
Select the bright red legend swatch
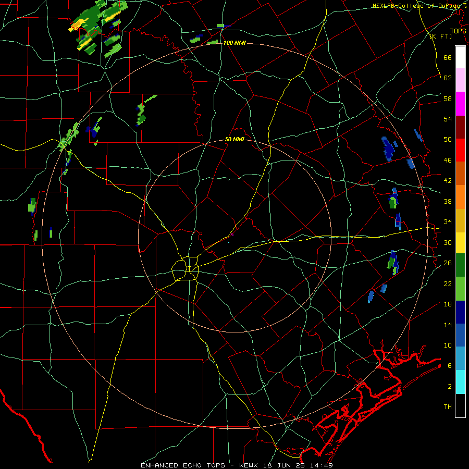(x=460, y=150)
